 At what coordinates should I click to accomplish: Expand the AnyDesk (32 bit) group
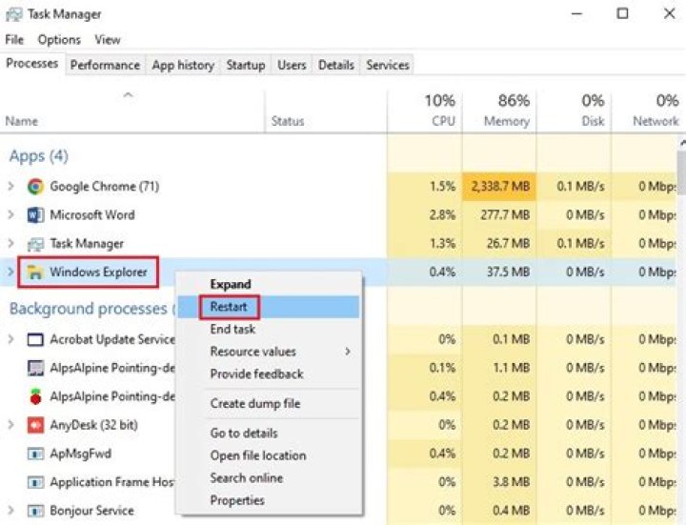10,425
